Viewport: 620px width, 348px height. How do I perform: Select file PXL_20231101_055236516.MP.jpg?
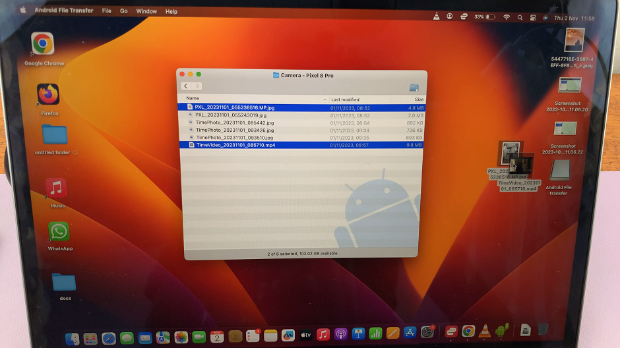coord(301,107)
